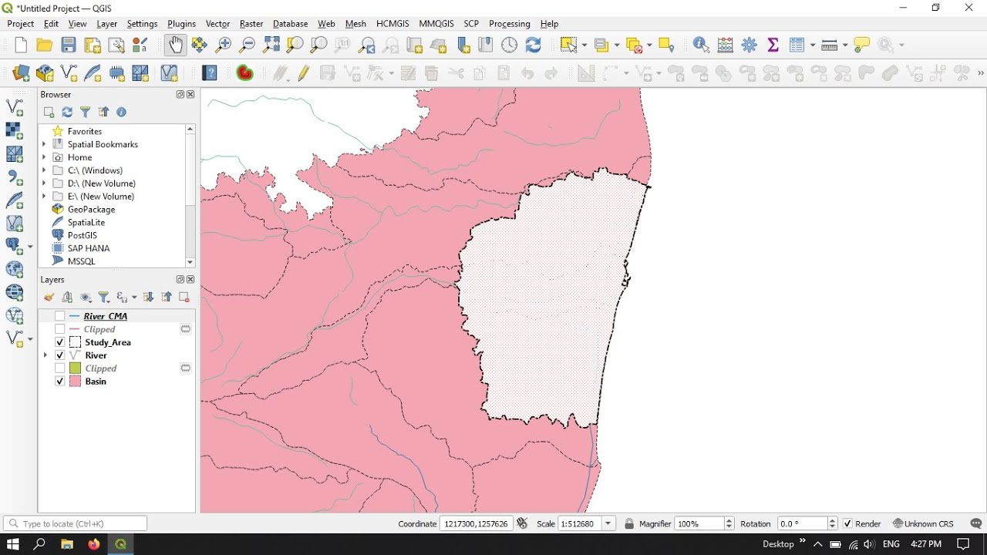
Task: Click the Zoom In magnifier tool
Action: coord(223,45)
